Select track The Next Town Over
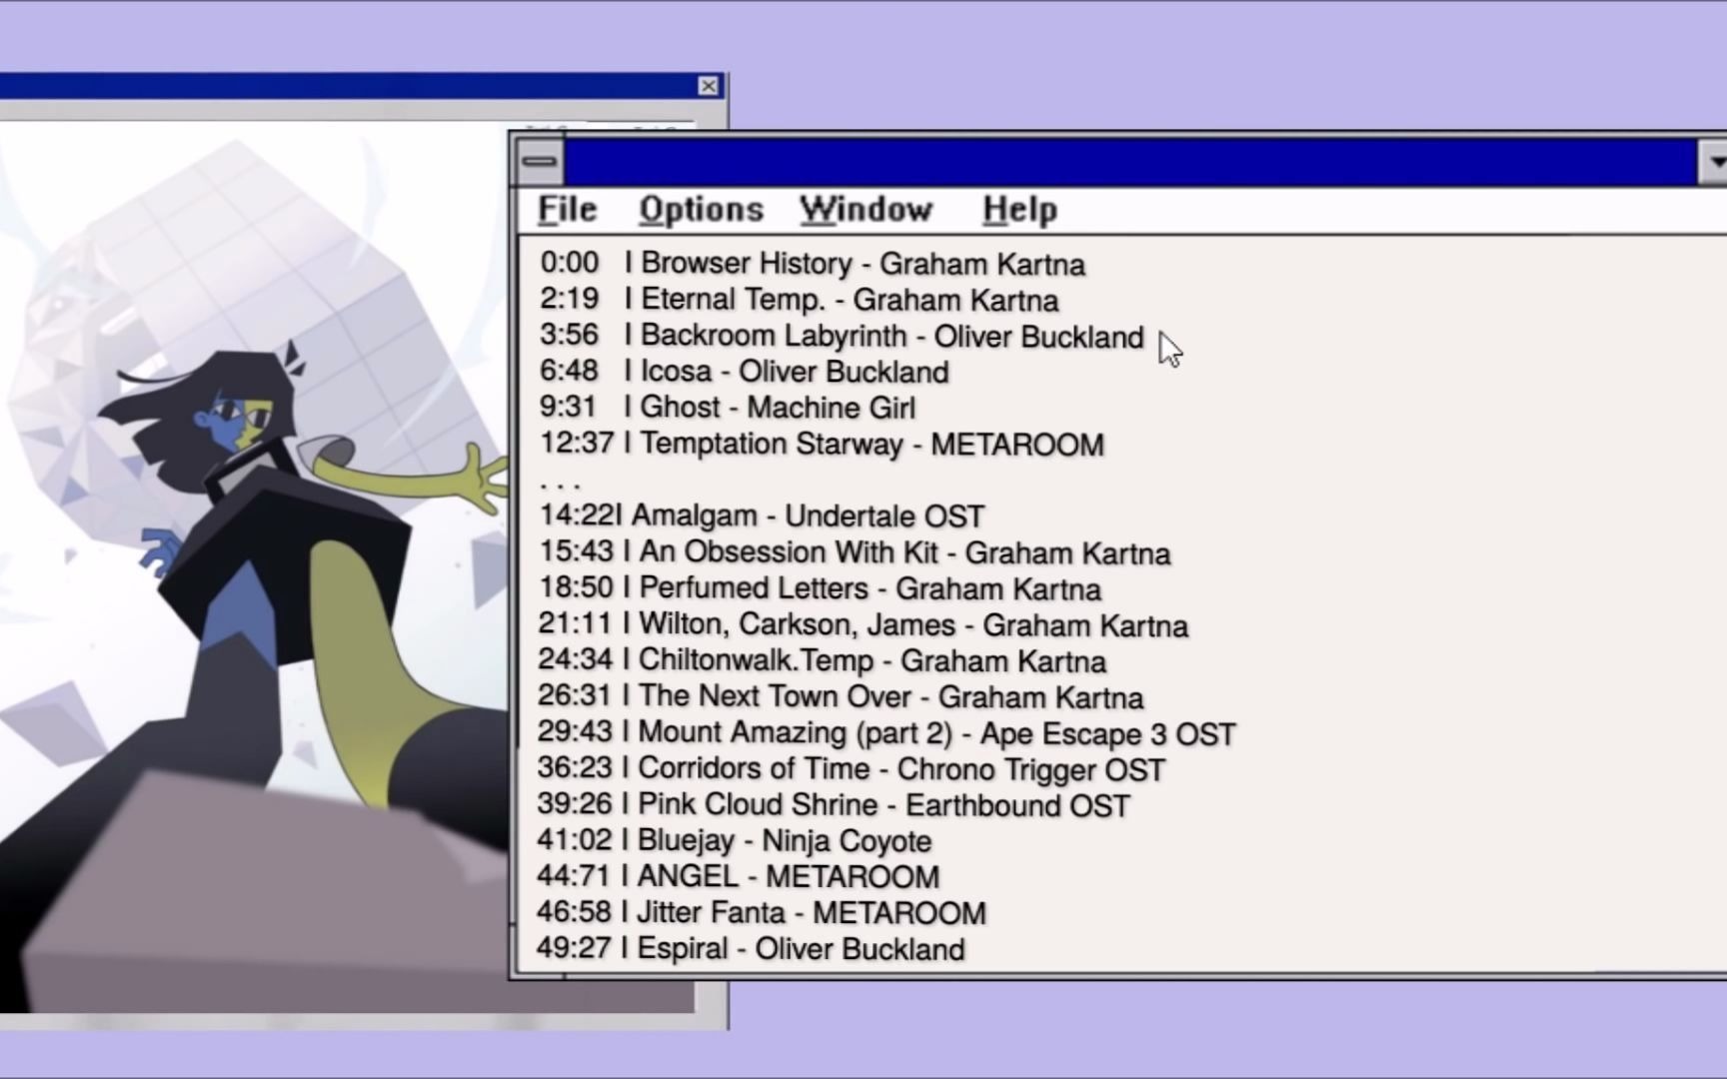This screenshot has height=1079, width=1727. 841,696
